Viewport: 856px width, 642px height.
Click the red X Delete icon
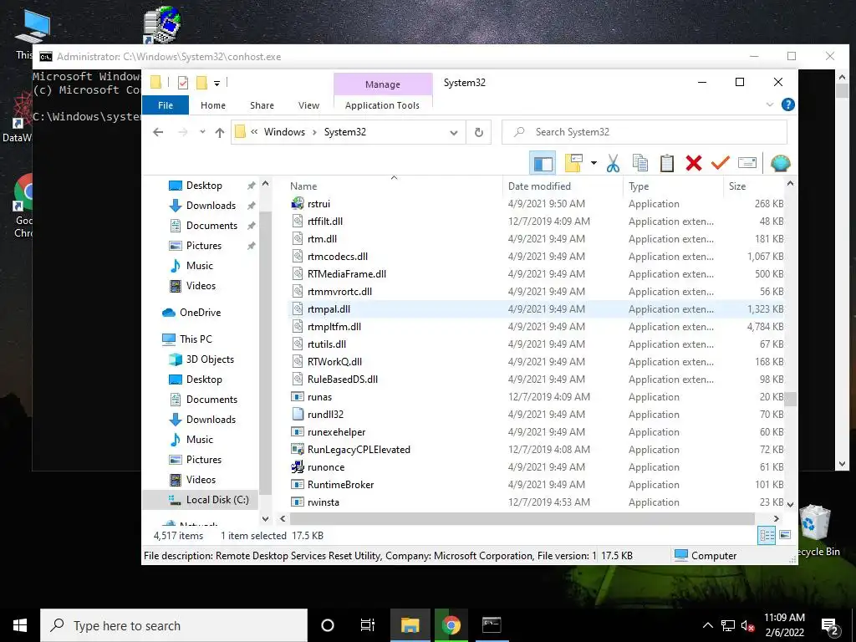[x=693, y=163]
